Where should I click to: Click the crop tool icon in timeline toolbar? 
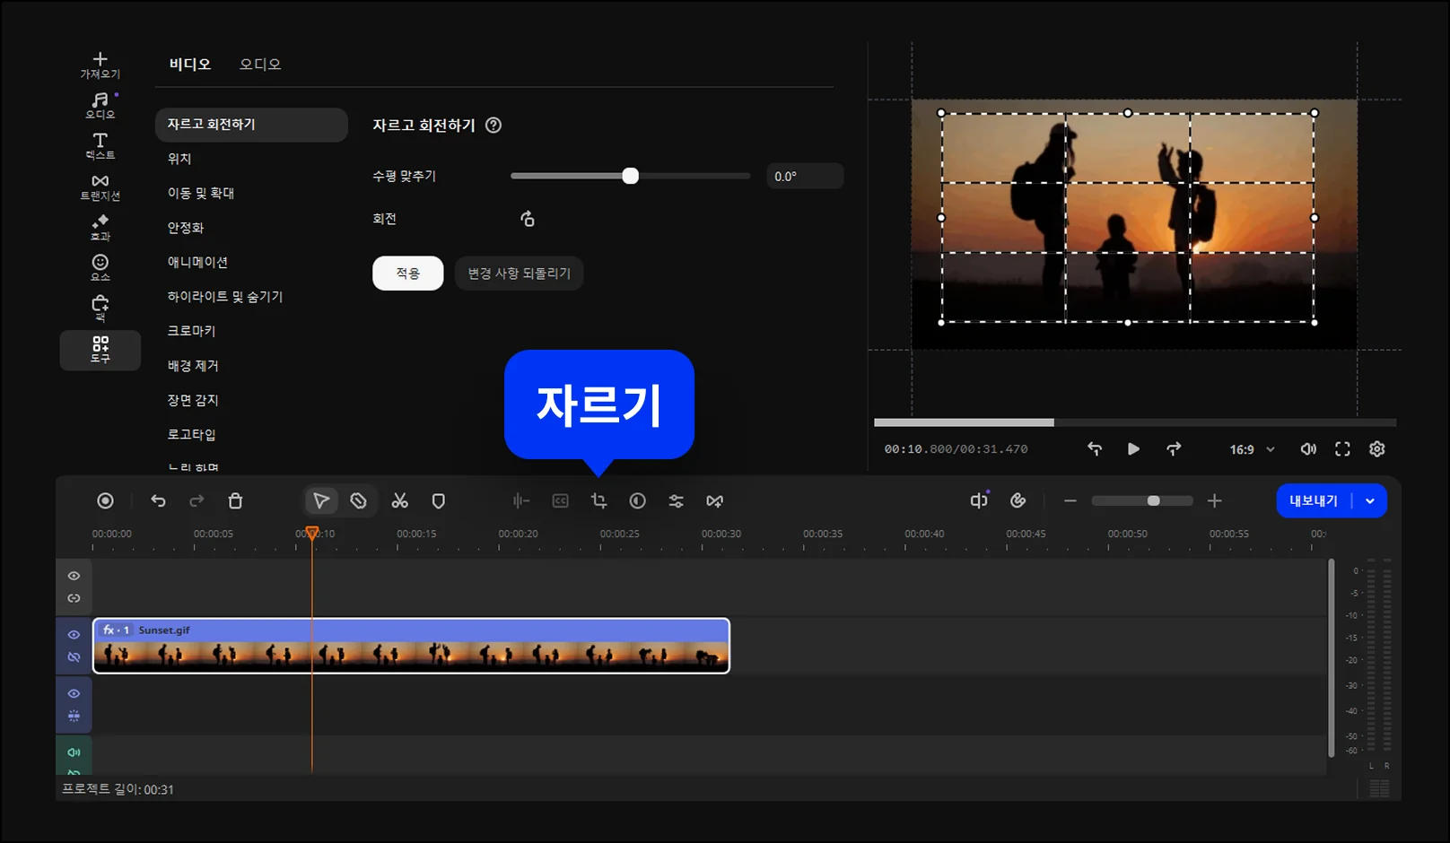coord(598,501)
